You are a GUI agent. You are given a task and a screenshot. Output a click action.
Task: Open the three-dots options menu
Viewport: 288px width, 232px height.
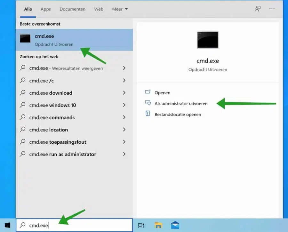[x=272, y=9]
